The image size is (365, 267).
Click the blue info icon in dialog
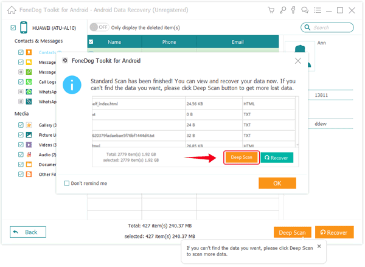72,85
